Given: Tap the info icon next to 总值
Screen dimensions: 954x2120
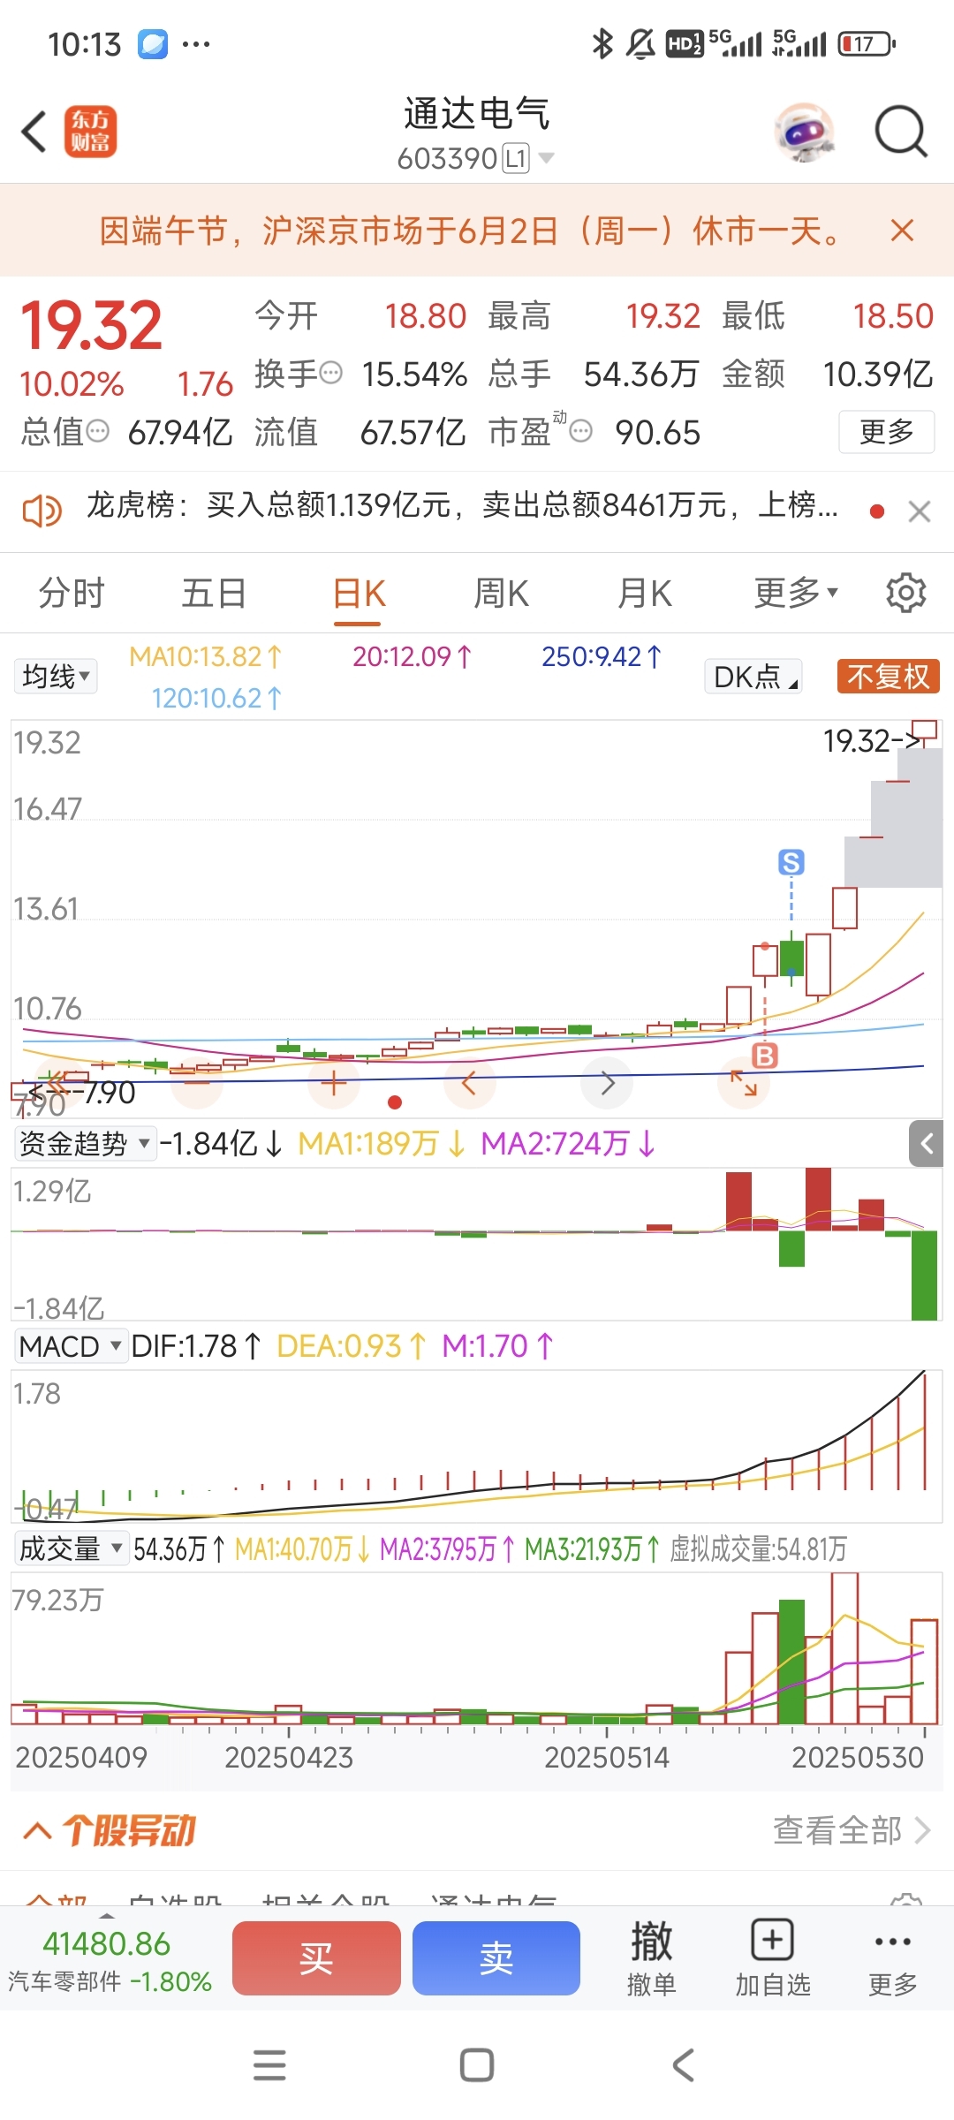Looking at the screenshot, I should (x=97, y=432).
